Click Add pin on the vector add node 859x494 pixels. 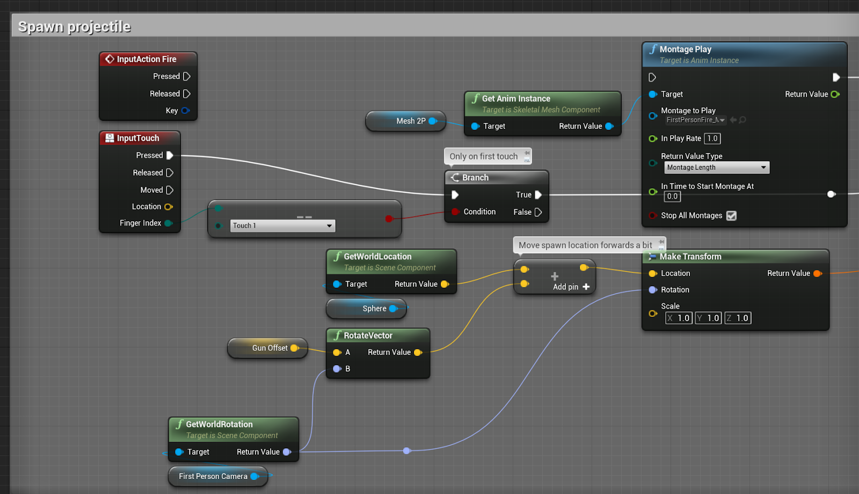(571, 287)
